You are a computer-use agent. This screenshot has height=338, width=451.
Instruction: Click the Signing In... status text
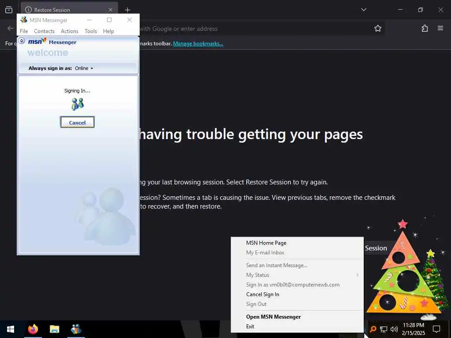coord(77,91)
